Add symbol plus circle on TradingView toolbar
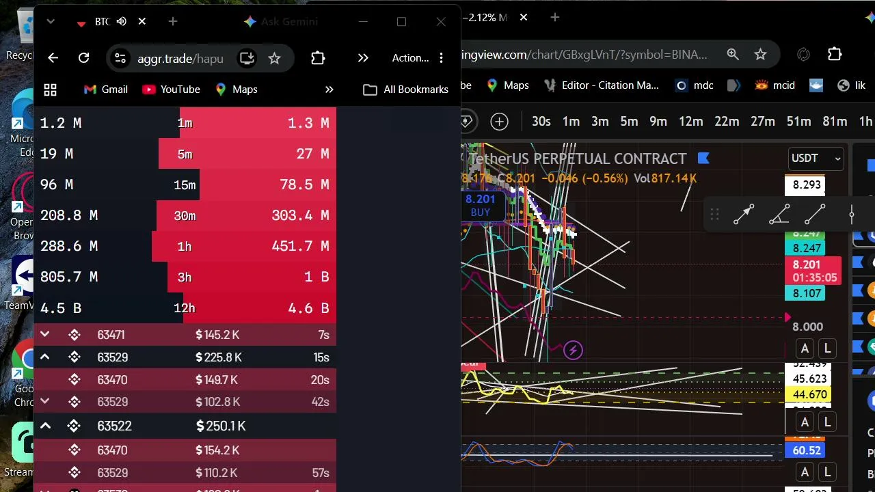The width and height of the screenshot is (875, 492). [x=500, y=122]
